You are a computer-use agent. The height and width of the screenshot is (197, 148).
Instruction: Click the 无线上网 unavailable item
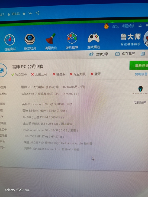[39, 74]
